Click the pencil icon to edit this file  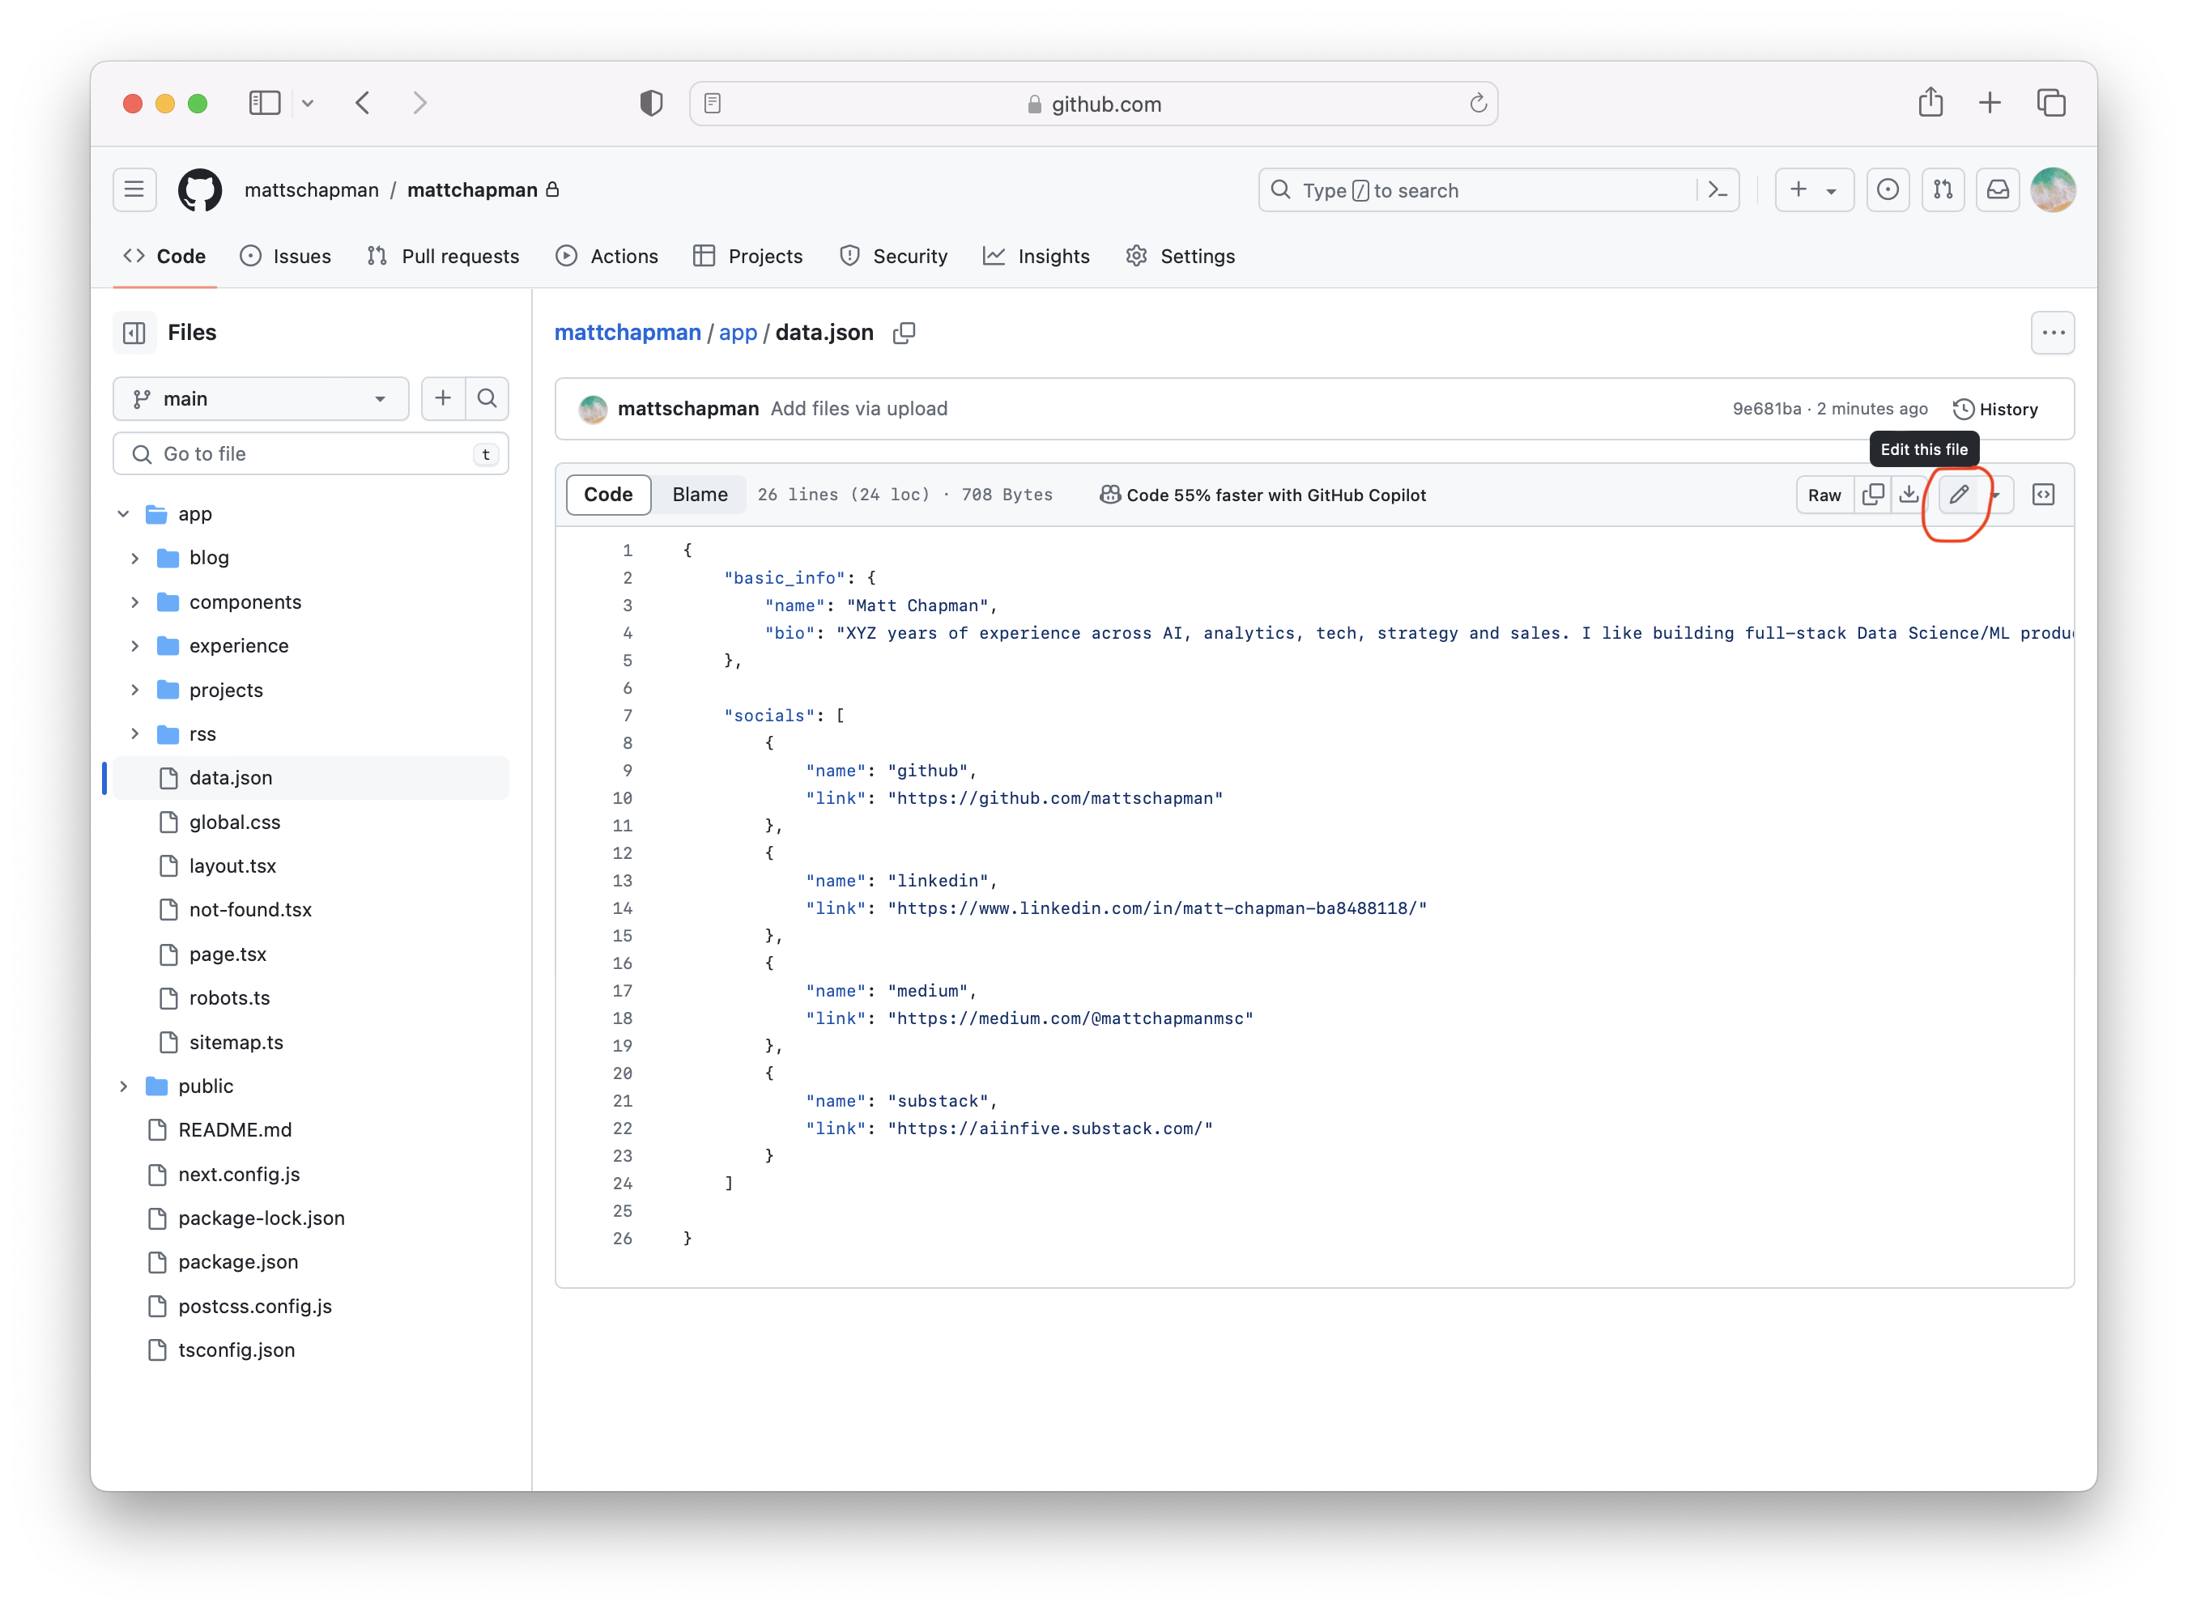point(1958,495)
